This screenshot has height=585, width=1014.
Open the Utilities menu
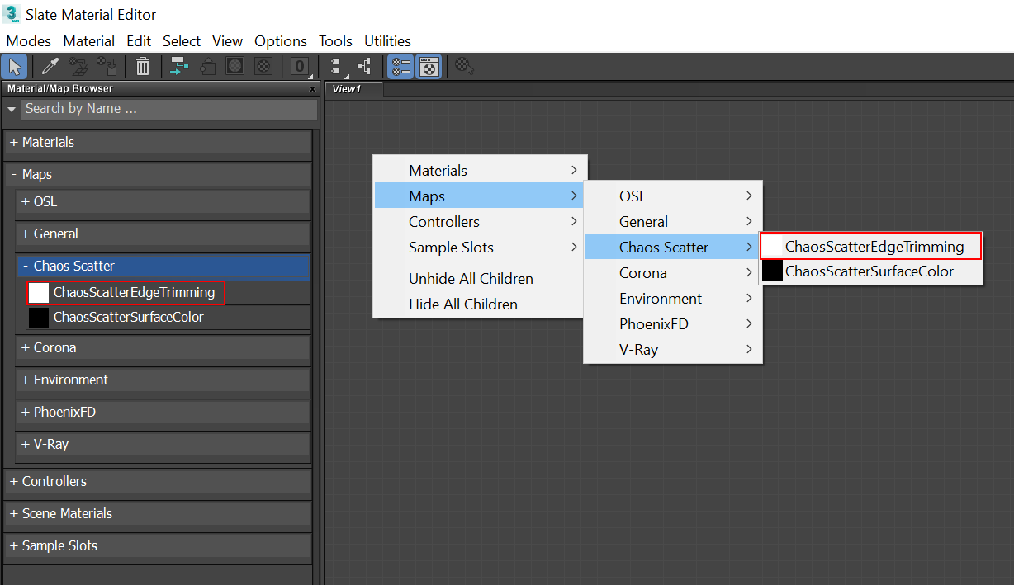(387, 40)
